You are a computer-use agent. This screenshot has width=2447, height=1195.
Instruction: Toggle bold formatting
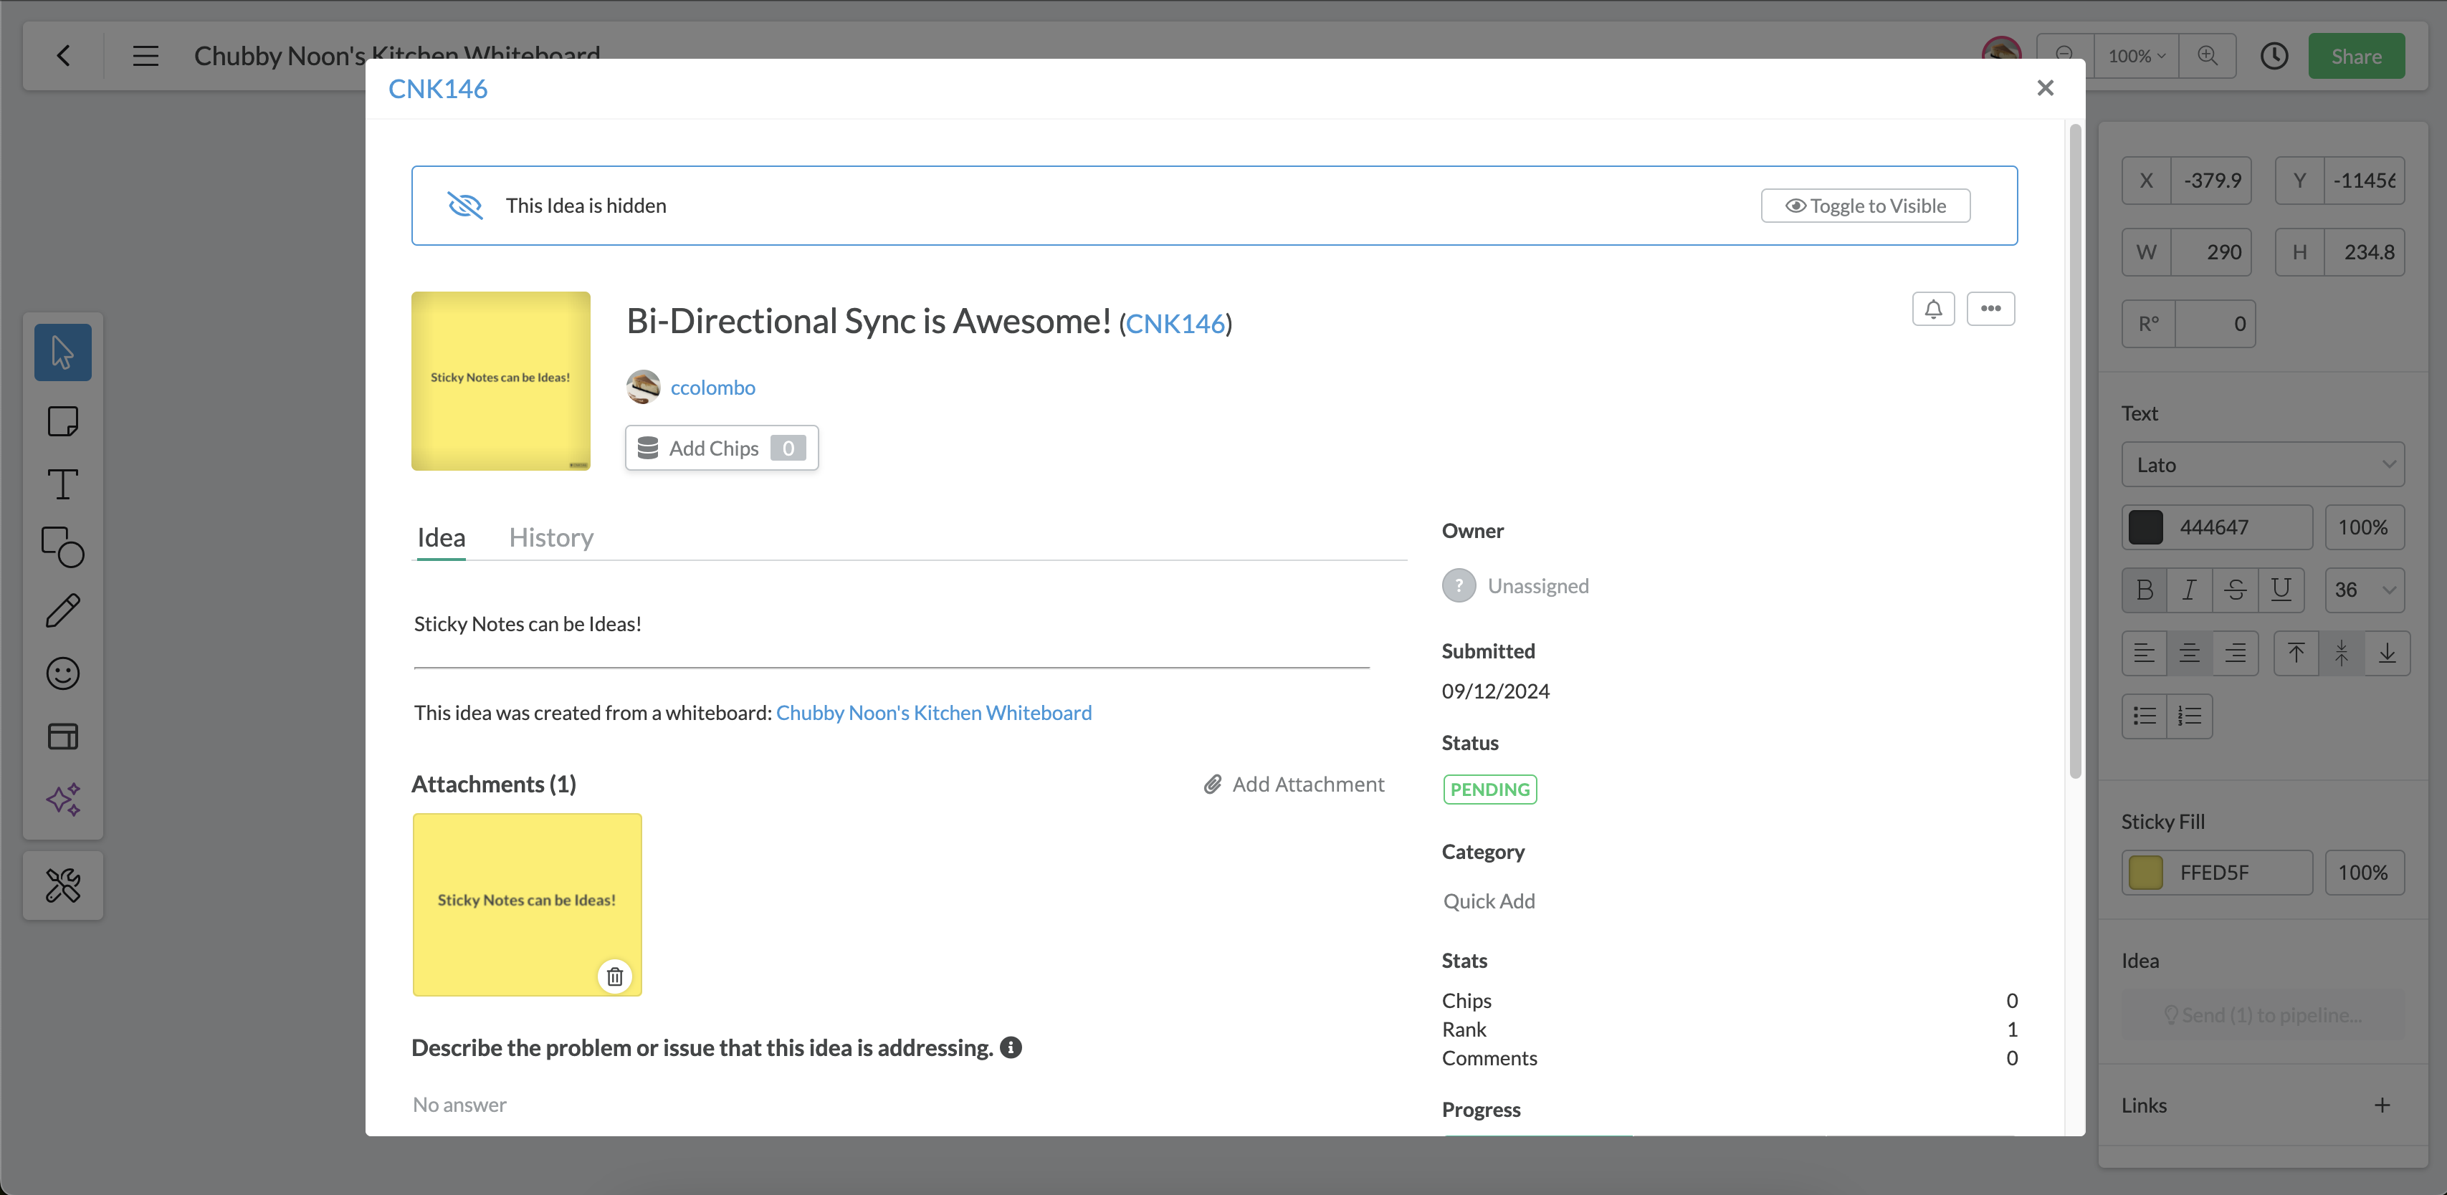(x=2144, y=590)
